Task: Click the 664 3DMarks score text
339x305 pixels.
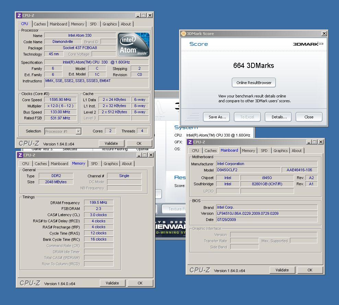Action: (254, 66)
